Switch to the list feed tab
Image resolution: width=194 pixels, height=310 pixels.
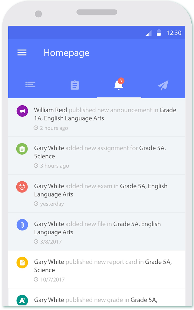pyautogui.click(x=30, y=84)
